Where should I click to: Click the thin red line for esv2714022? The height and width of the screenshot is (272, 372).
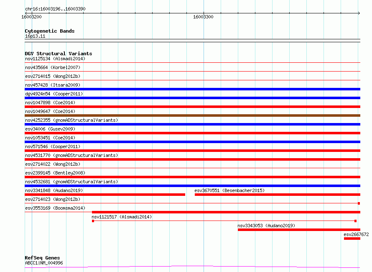tap(192, 168)
